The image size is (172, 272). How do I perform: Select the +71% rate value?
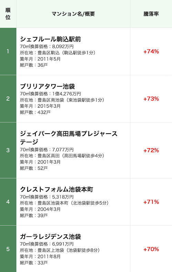[x=151, y=202]
